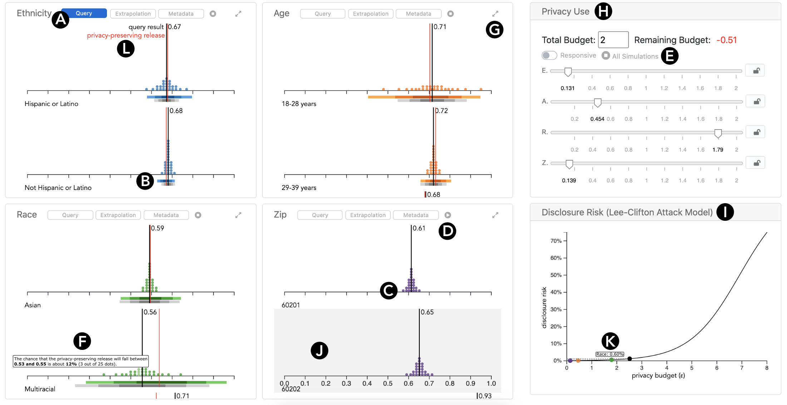Click the E. slider handle at 0.131
Viewport: 787px width, 405px height.
click(x=568, y=72)
